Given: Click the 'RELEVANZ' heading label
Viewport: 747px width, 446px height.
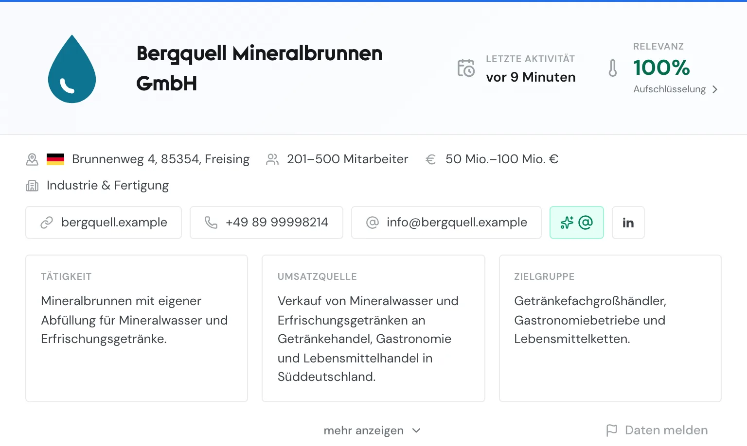Looking at the screenshot, I should click(x=658, y=46).
